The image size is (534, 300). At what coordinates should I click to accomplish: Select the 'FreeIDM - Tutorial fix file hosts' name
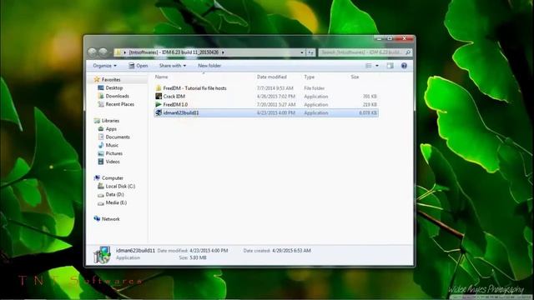(194, 88)
